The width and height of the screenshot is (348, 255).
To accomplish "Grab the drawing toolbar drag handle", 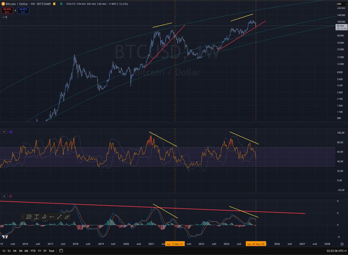I will click(x=23, y=217).
